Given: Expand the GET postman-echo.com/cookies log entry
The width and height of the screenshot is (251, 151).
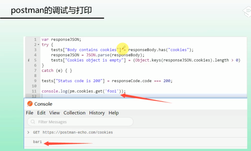Looking at the screenshot, I should pyautogui.click(x=28, y=132).
